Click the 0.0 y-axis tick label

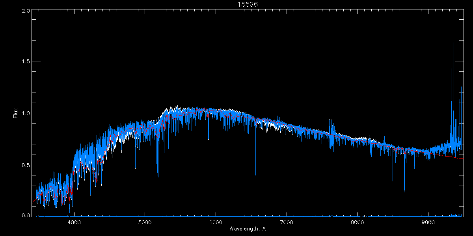point(25,216)
